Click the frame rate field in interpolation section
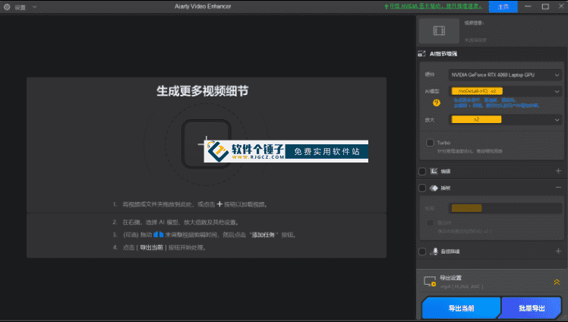The width and height of the screenshot is (568, 322). tap(505, 208)
